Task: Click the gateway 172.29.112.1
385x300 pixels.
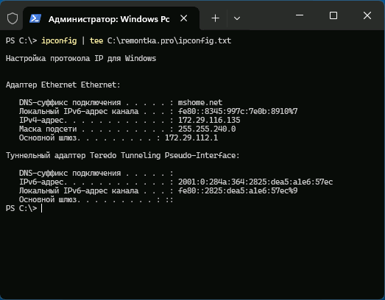Action: (191, 137)
